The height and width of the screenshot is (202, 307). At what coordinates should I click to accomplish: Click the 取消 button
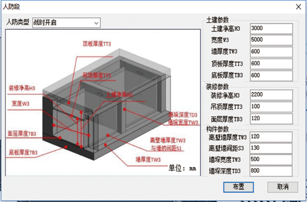[283, 187]
